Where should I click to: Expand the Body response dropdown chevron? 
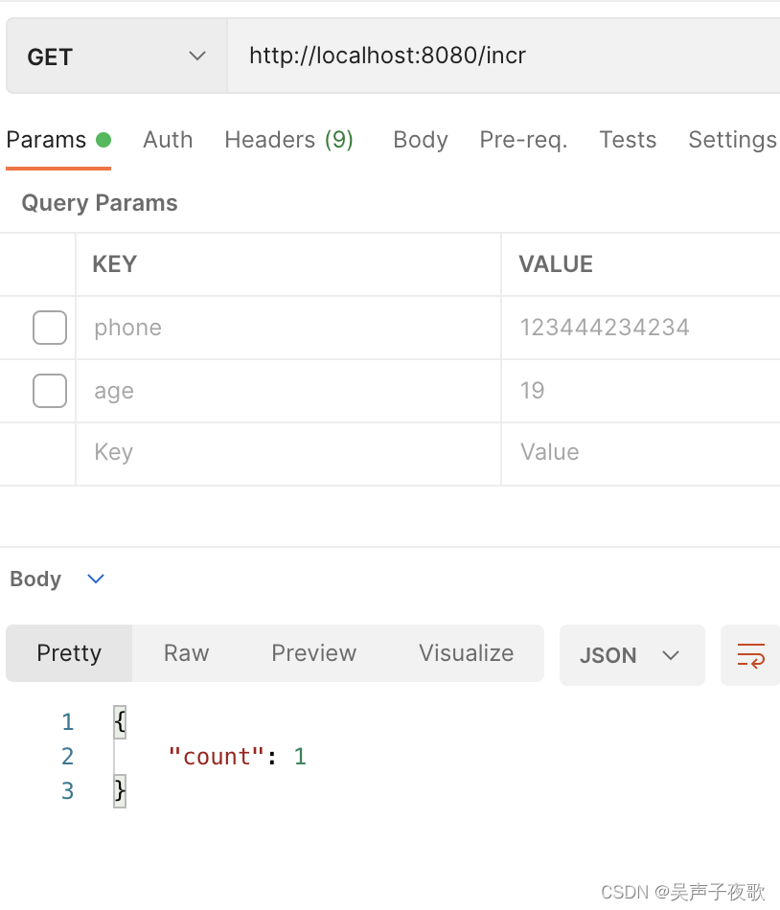tap(96, 579)
